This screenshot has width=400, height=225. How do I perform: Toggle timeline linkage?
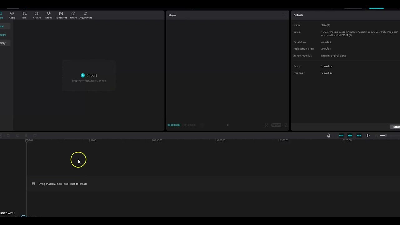(359, 136)
